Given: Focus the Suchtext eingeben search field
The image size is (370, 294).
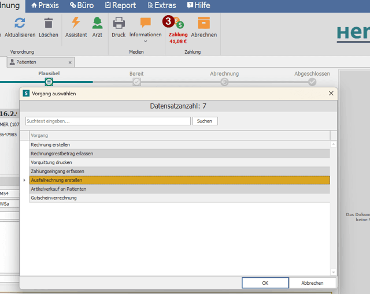Looking at the screenshot, I should [x=108, y=121].
